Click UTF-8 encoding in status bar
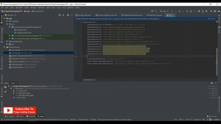This screenshot has height=124, width=221. 189,120
